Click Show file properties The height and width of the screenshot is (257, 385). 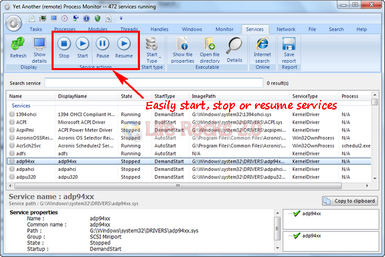183,50
